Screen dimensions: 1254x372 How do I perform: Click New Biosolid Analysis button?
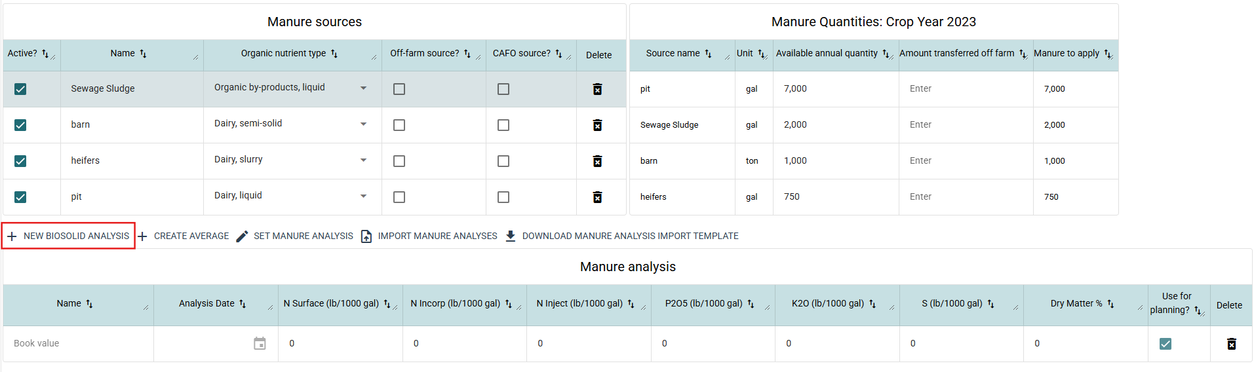tap(69, 236)
